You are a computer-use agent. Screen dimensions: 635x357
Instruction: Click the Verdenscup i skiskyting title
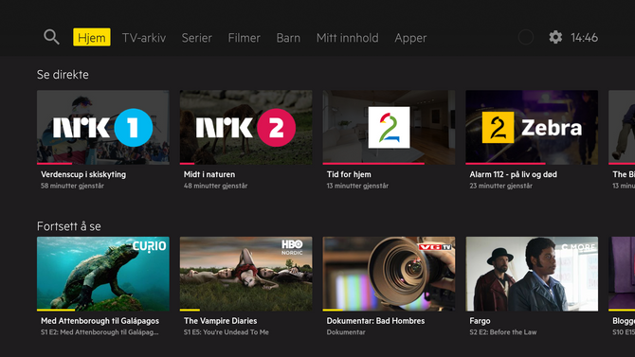tap(83, 174)
